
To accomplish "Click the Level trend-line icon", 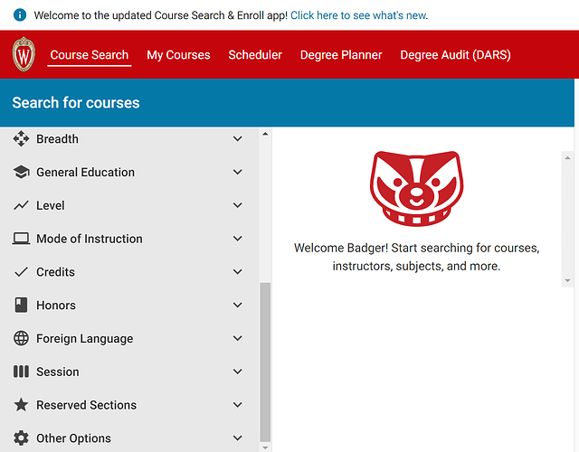I will coord(21,205).
